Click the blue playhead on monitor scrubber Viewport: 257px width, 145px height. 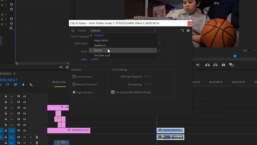click(x=235, y=56)
